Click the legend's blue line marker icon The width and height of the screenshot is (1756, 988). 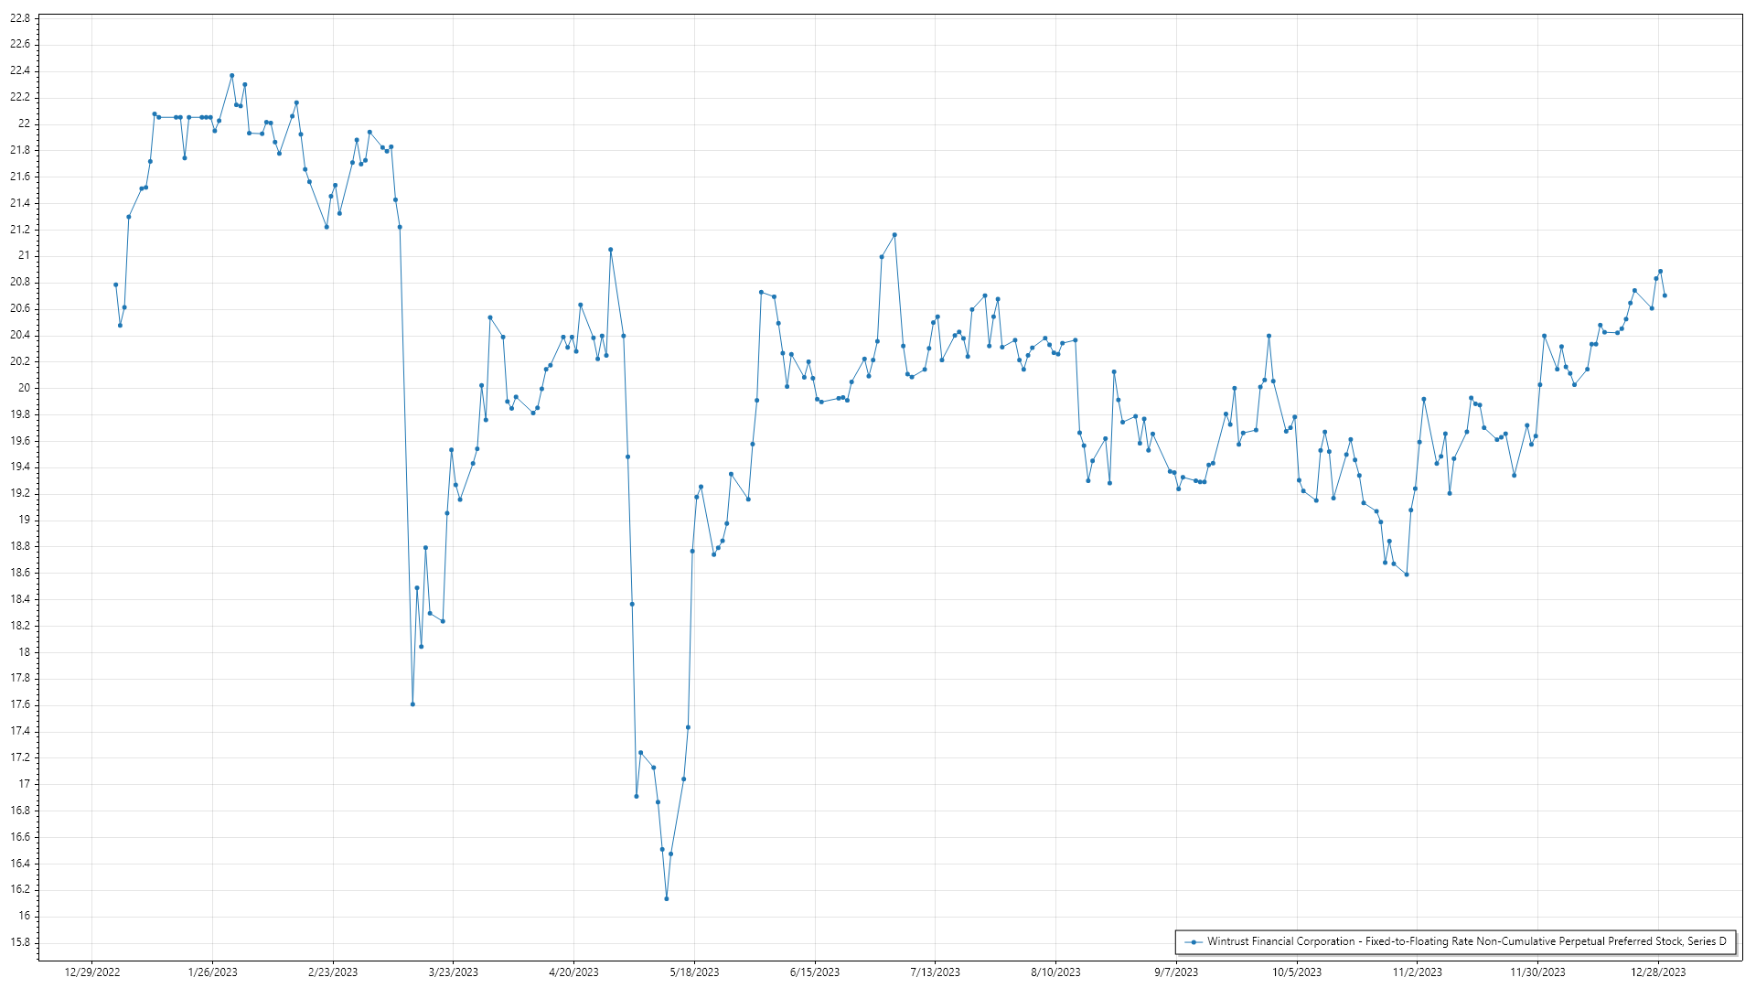[x=1193, y=941]
